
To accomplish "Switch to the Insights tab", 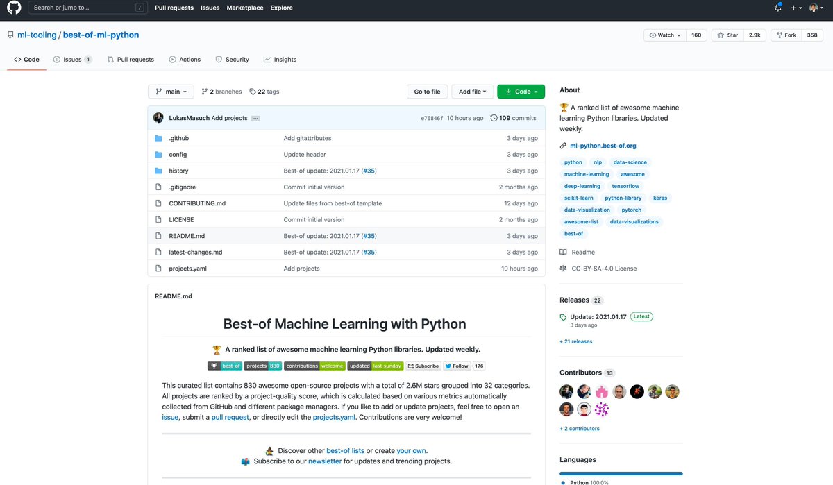I will pyautogui.click(x=280, y=60).
